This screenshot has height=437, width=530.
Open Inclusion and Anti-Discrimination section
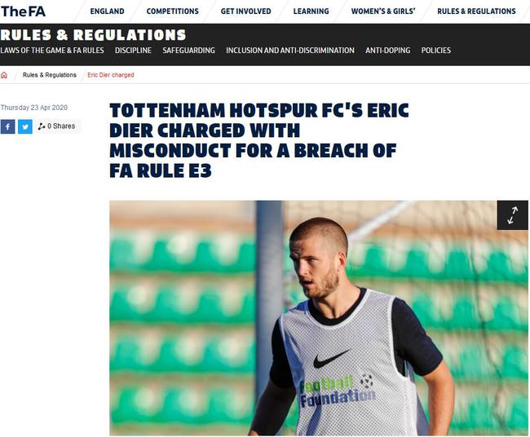click(x=290, y=51)
